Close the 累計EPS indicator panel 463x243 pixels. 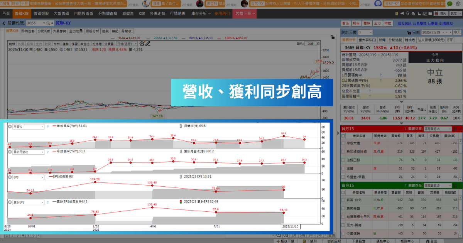pyautogui.click(x=10, y=202)
